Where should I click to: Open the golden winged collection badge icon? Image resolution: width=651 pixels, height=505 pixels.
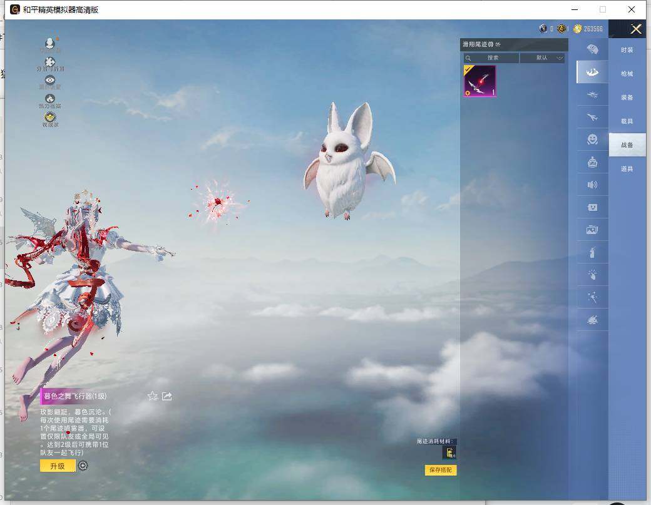coord(50,117)
